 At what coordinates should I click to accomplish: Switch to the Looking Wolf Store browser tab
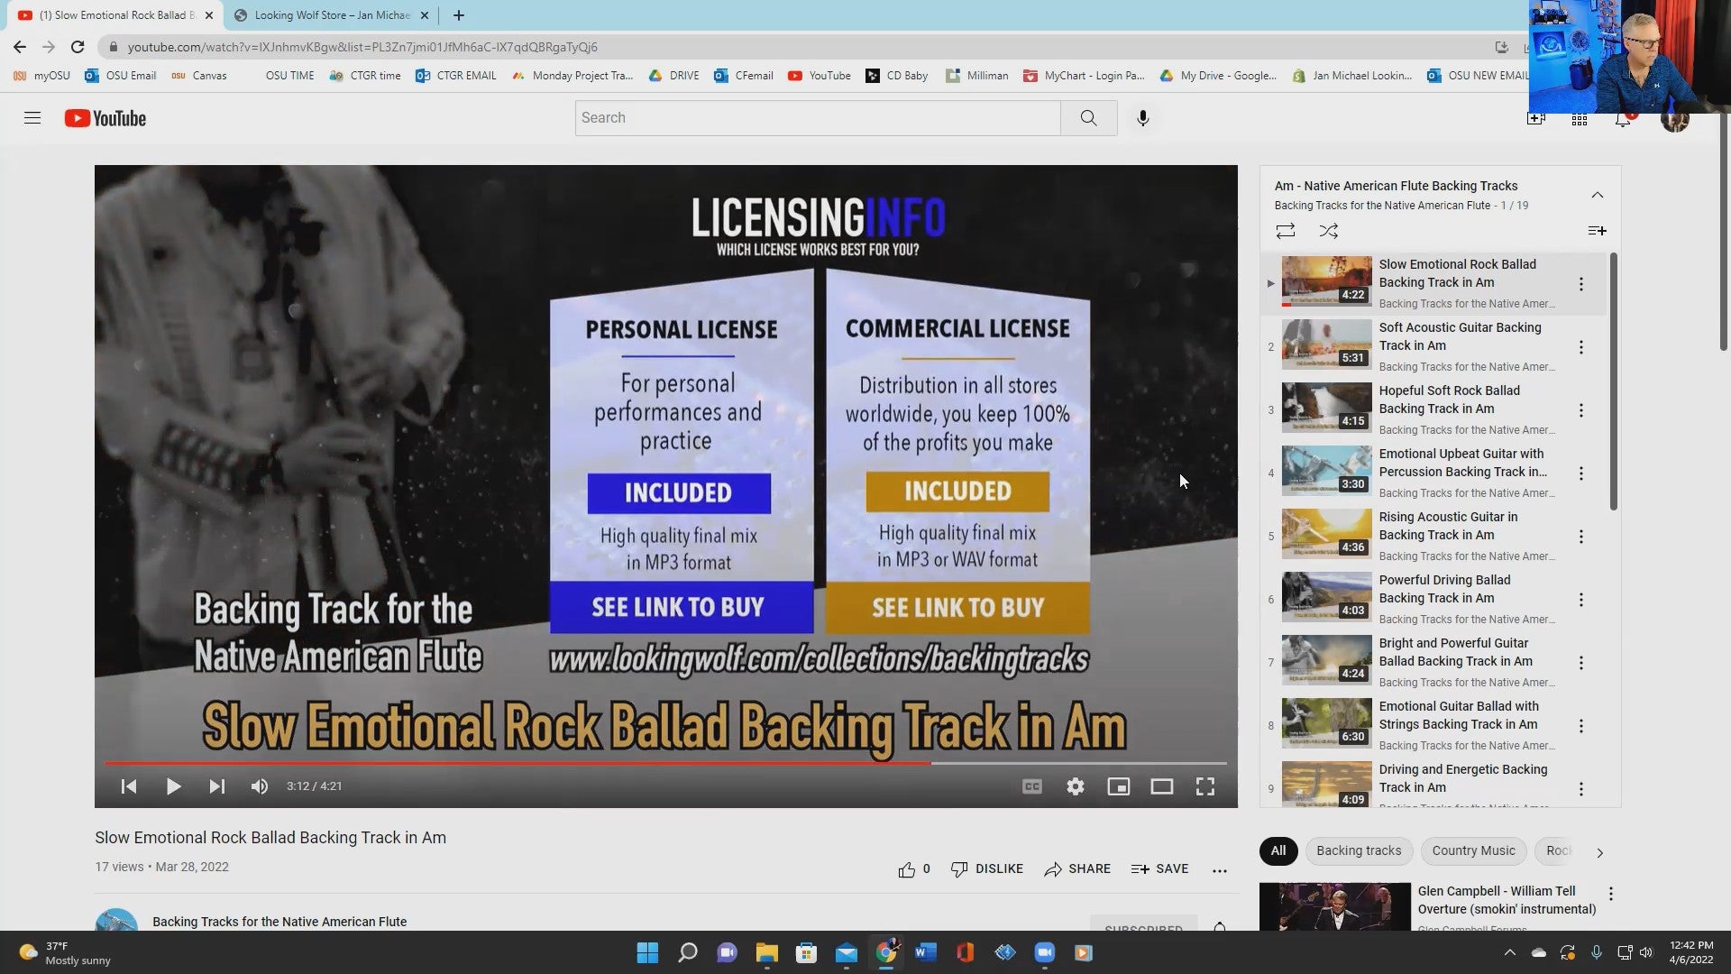pyautogui.click(x=331, y=15)
